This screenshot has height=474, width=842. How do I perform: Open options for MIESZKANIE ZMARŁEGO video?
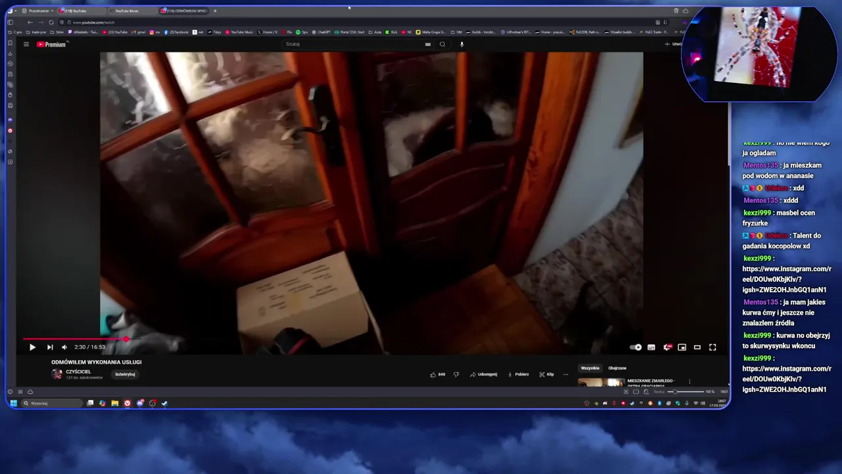(x=689, y=381)
